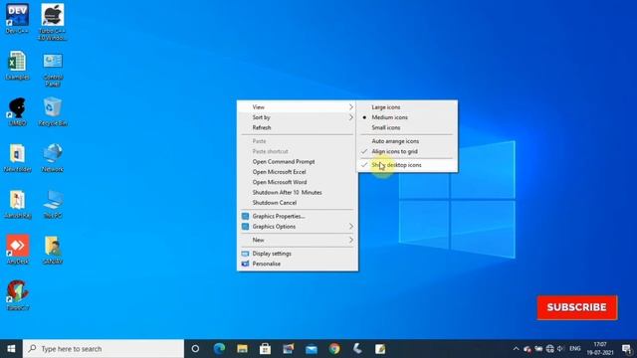Select the New folder desktop icon

coord(17,157)
